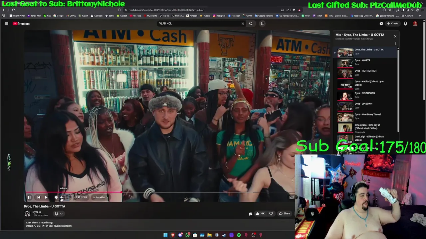
Task: Open the GMAIL bookmark
Action: coord(71,16)
